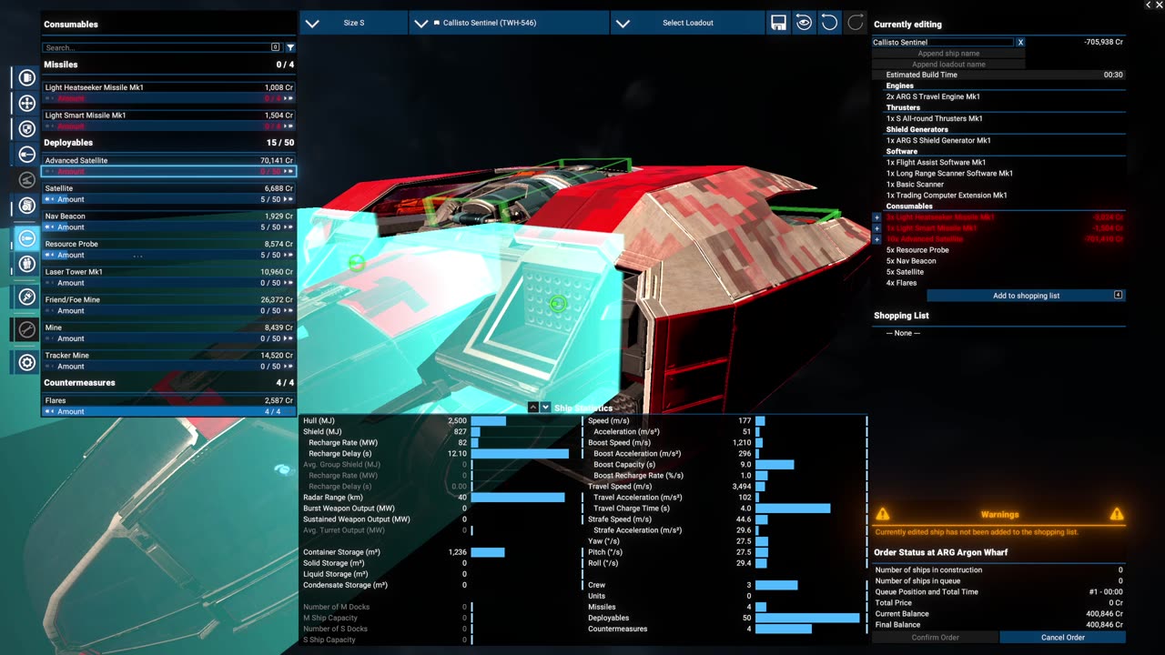Select 1x Trading Computer Extension Mk1 entry

(947, 195)
